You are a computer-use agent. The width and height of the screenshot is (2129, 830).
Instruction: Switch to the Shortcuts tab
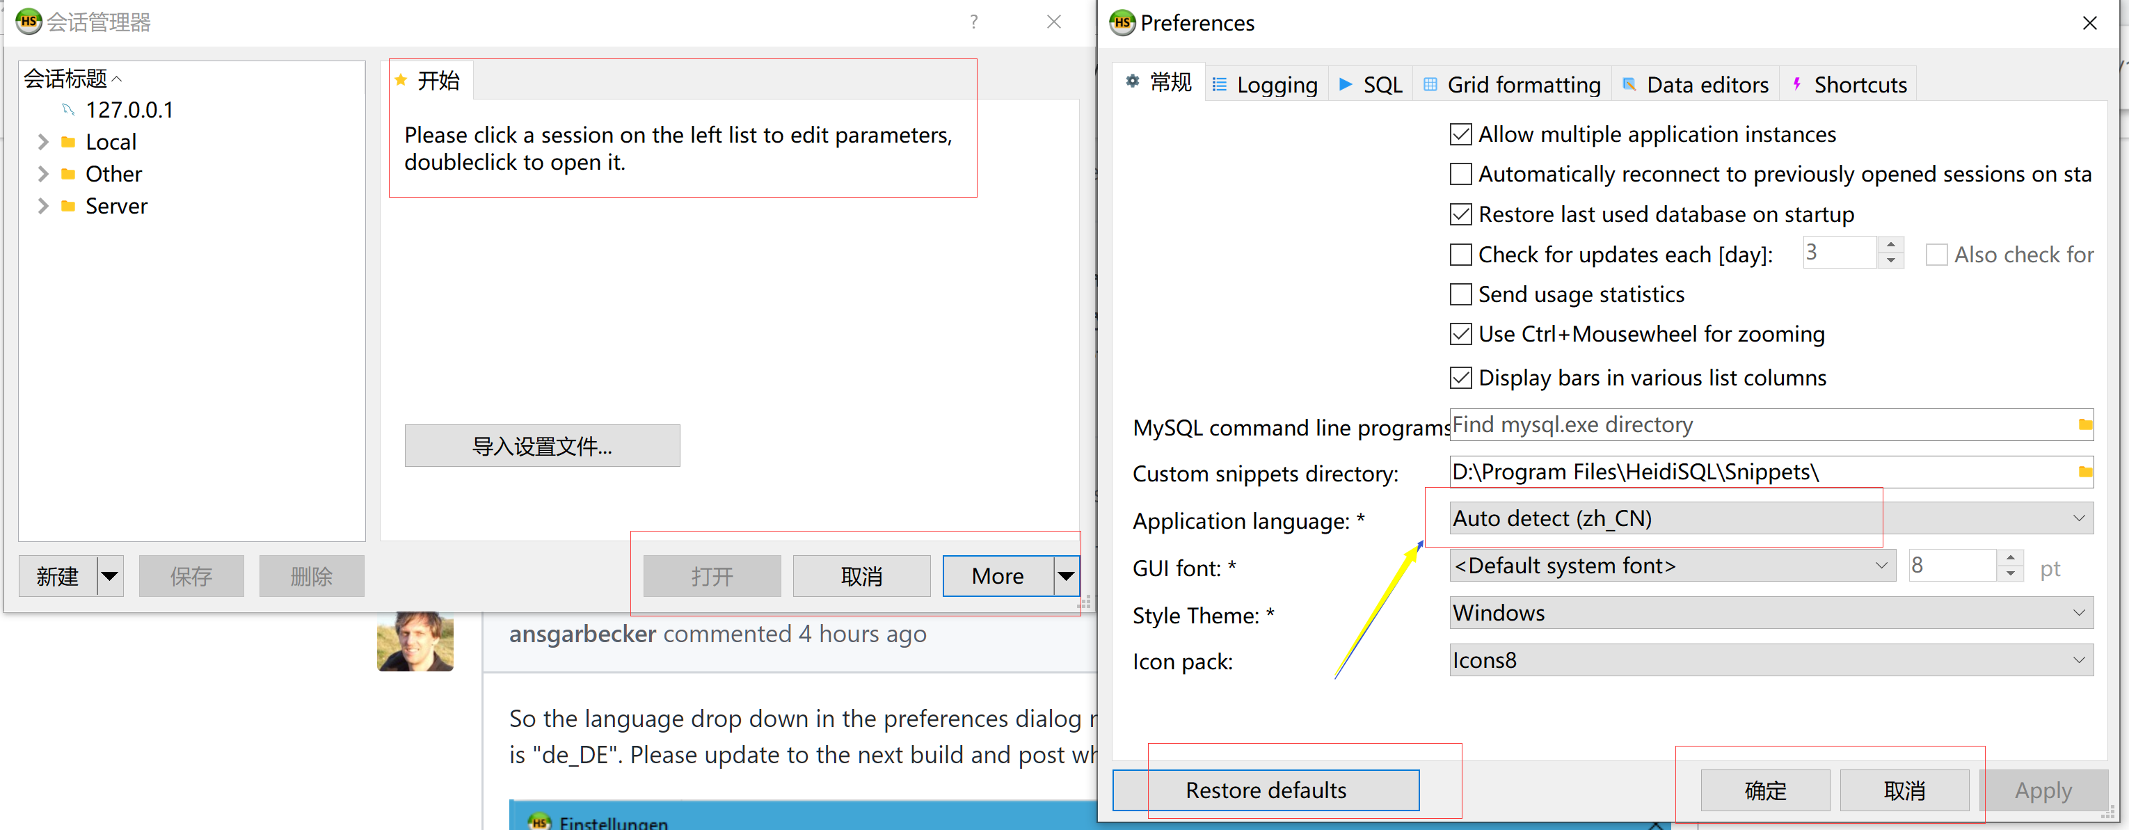point(1848,84)
